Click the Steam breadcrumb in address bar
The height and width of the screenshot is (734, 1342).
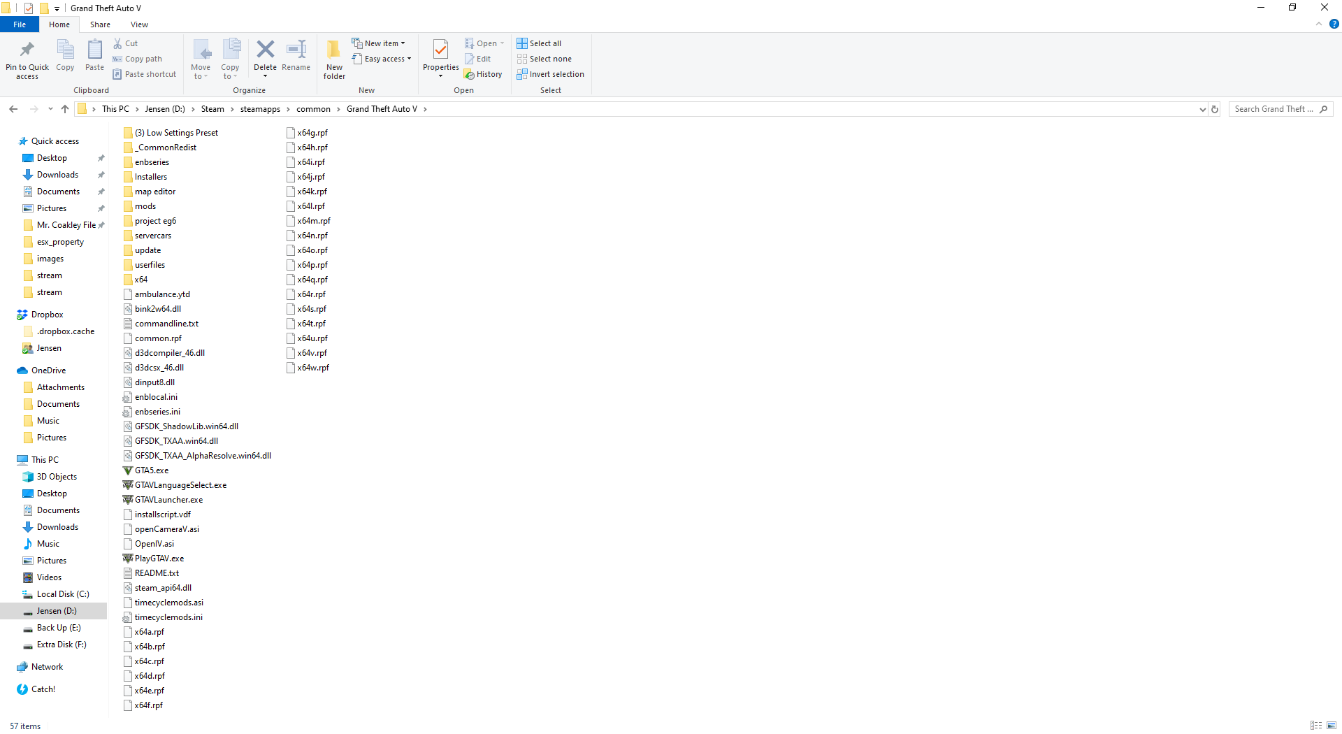click(212, 109)
